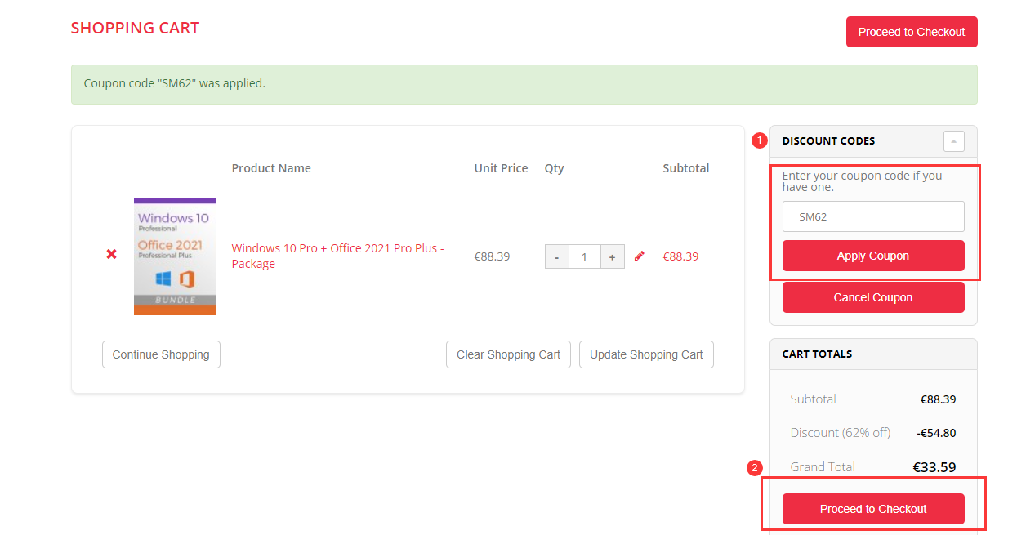Click the Discount (62% off) label

point(841,432)
